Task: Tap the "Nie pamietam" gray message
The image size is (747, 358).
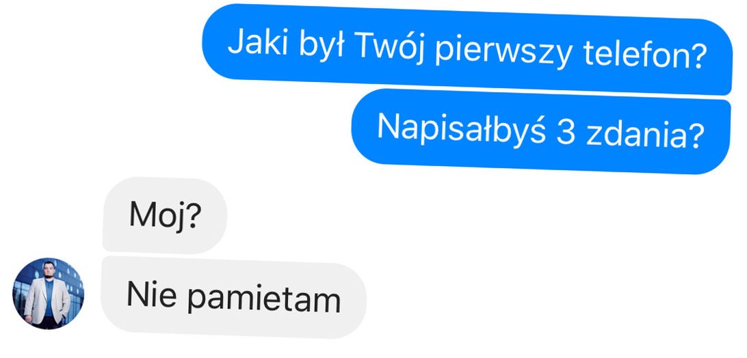Action: click(233, 297)
